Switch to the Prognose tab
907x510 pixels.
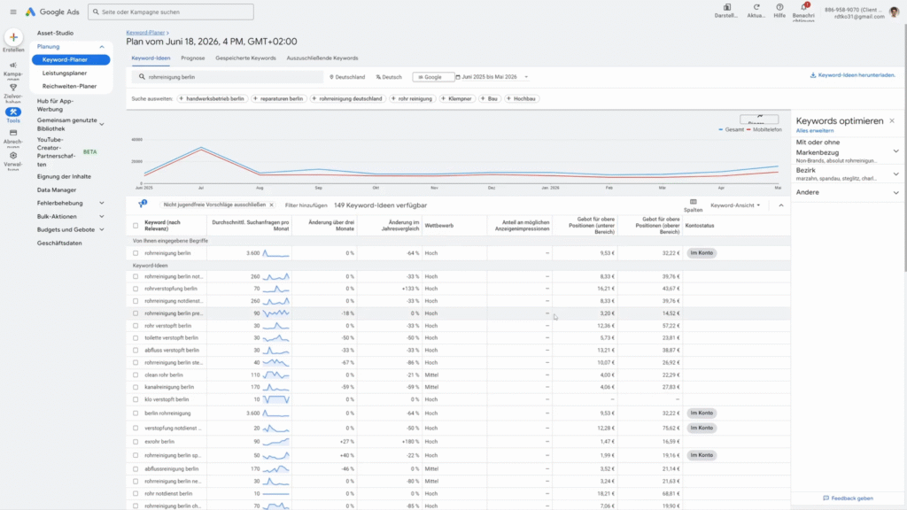192,58
